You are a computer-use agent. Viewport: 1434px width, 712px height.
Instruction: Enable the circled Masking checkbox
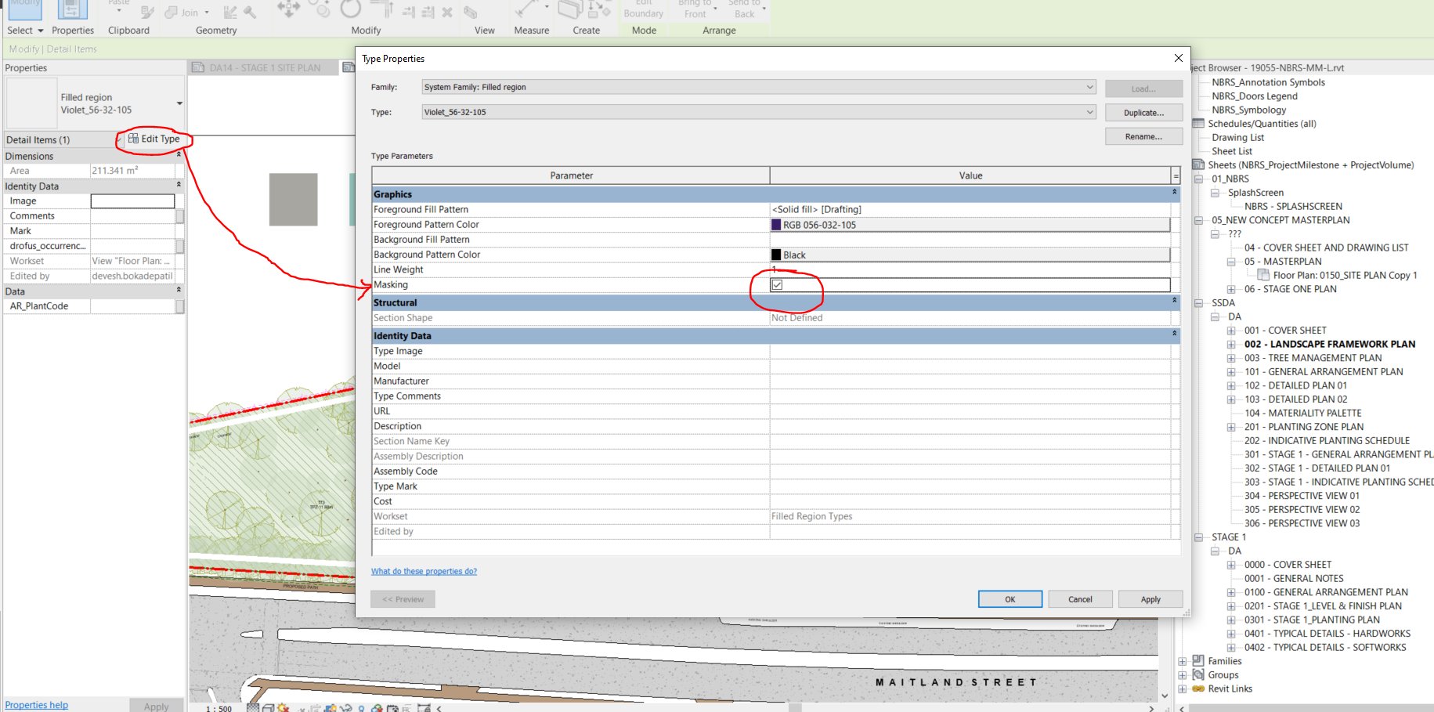[778, 284]
